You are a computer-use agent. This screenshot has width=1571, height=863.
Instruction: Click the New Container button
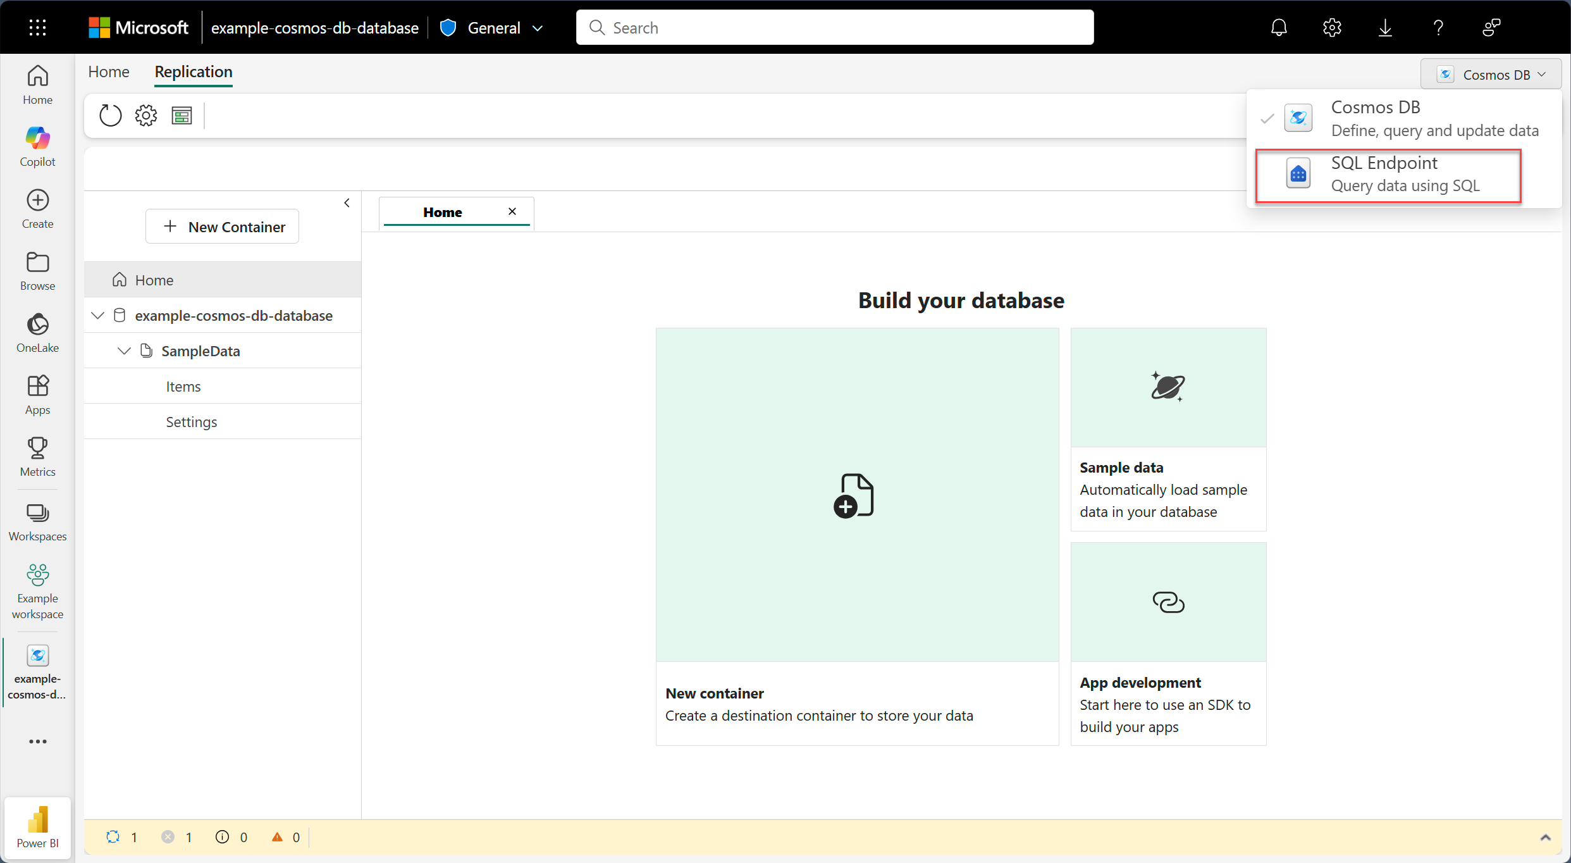222,227
